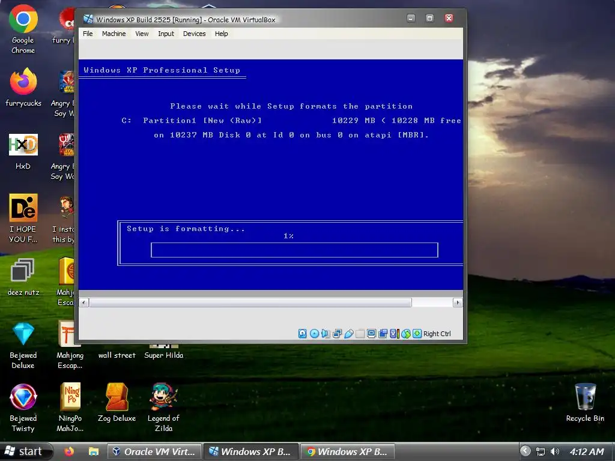Click the recording icon in the VirtualBox status bar
Image resolution: width=615 pixels, height=461 pixels.
coord(383,334)
